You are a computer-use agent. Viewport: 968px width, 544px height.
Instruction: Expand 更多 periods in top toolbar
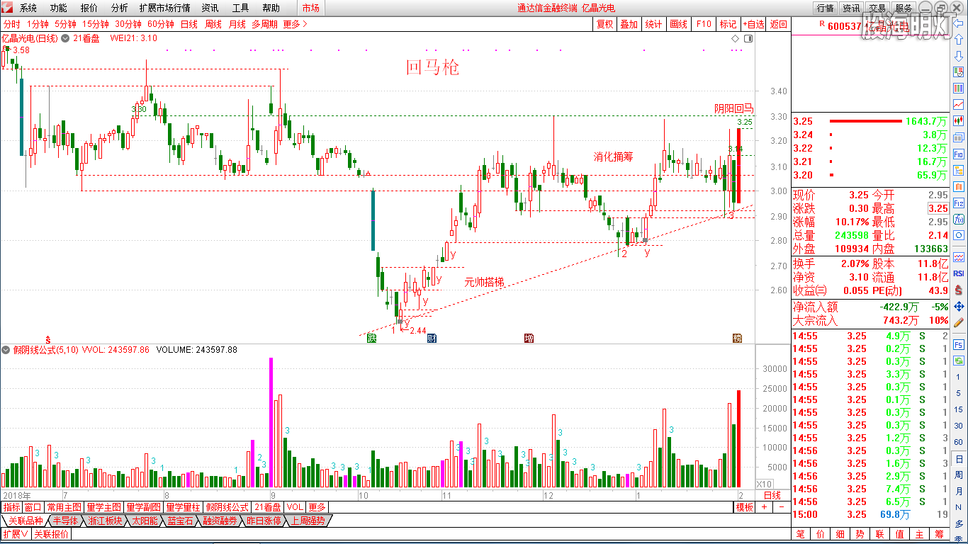(295, 24)
